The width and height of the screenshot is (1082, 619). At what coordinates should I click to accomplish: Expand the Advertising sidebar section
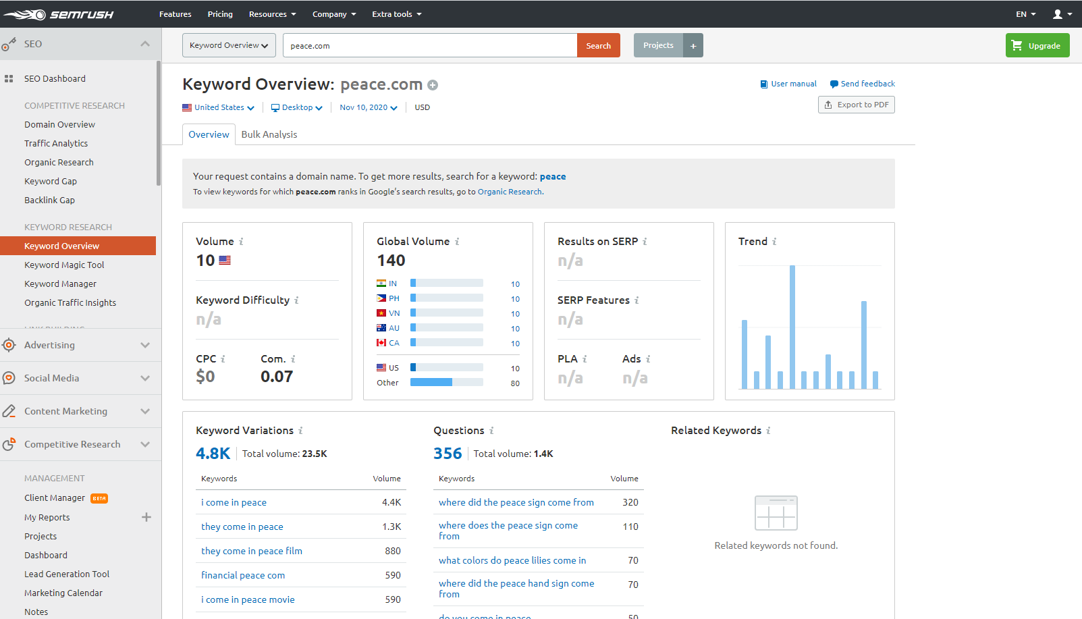tap(145, 345)
